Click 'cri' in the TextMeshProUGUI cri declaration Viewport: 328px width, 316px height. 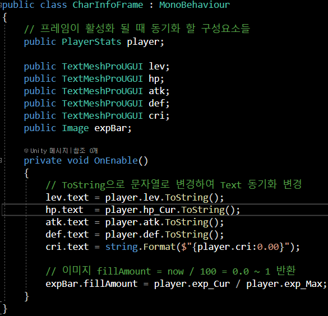[156, 115]
